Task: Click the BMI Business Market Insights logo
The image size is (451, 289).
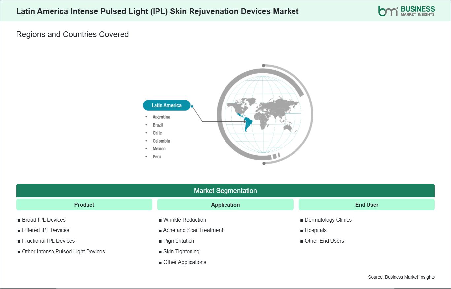Action: coord(406,11)
